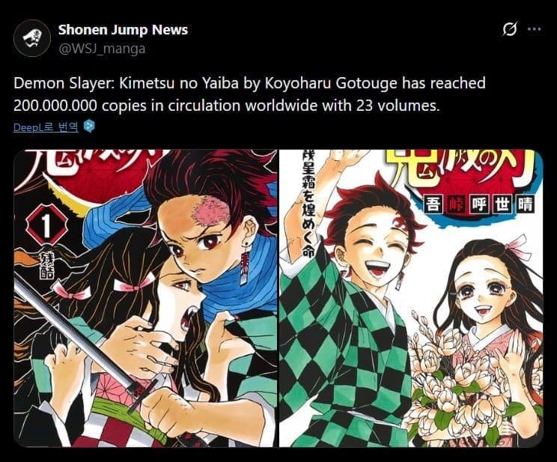Click the vertical Japanese subtitle on right cover
Screen dimensions: 557x462
coord(308,203)
